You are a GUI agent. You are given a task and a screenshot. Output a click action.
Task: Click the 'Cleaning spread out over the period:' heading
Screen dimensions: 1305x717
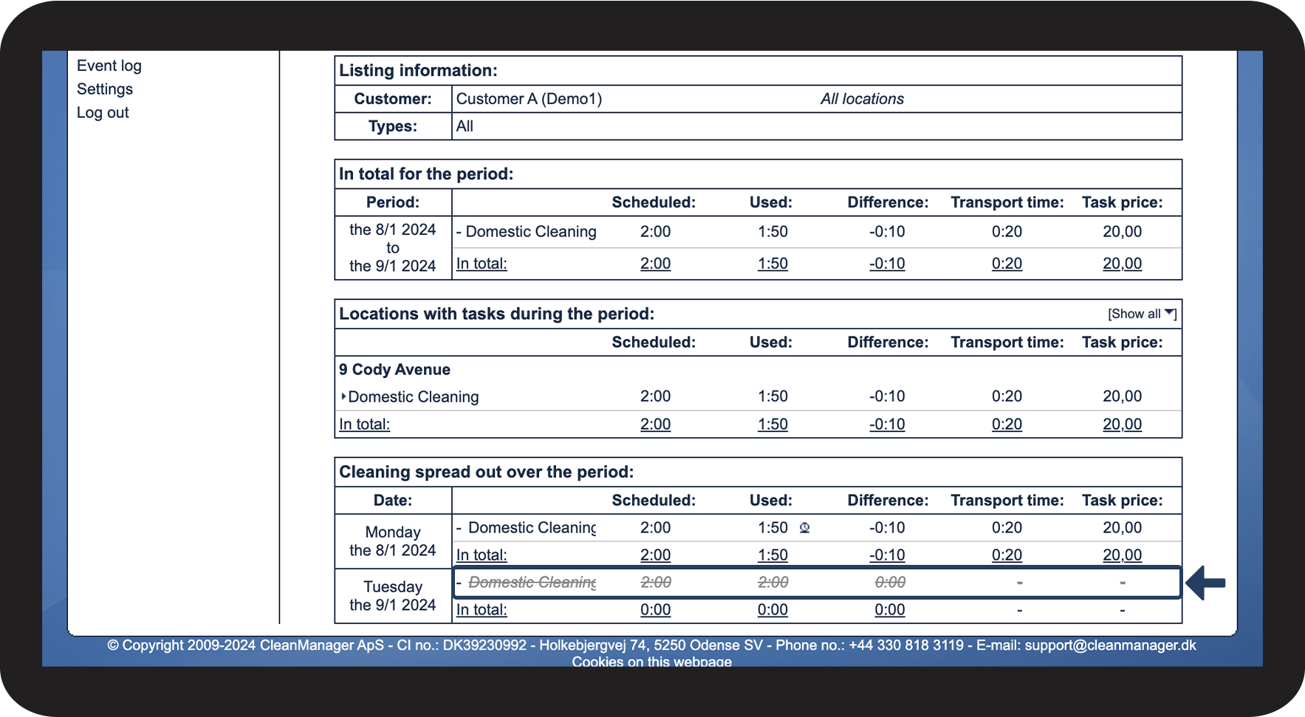pos(486,472)
